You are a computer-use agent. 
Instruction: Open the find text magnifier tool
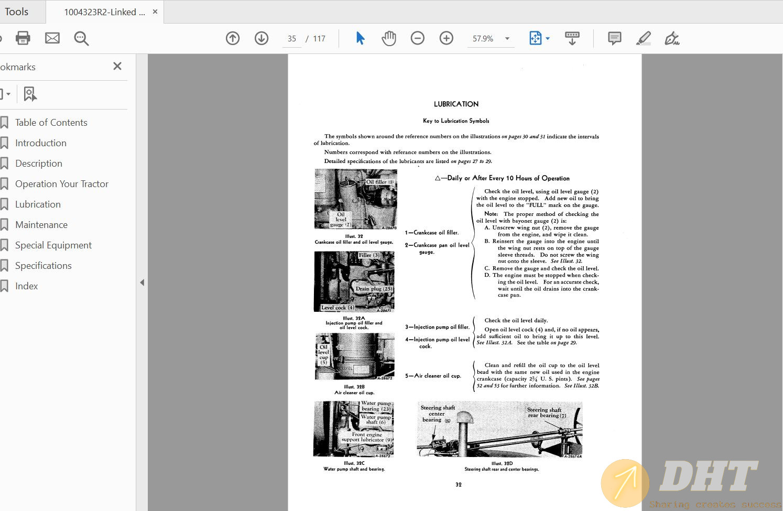pos(81,38)
